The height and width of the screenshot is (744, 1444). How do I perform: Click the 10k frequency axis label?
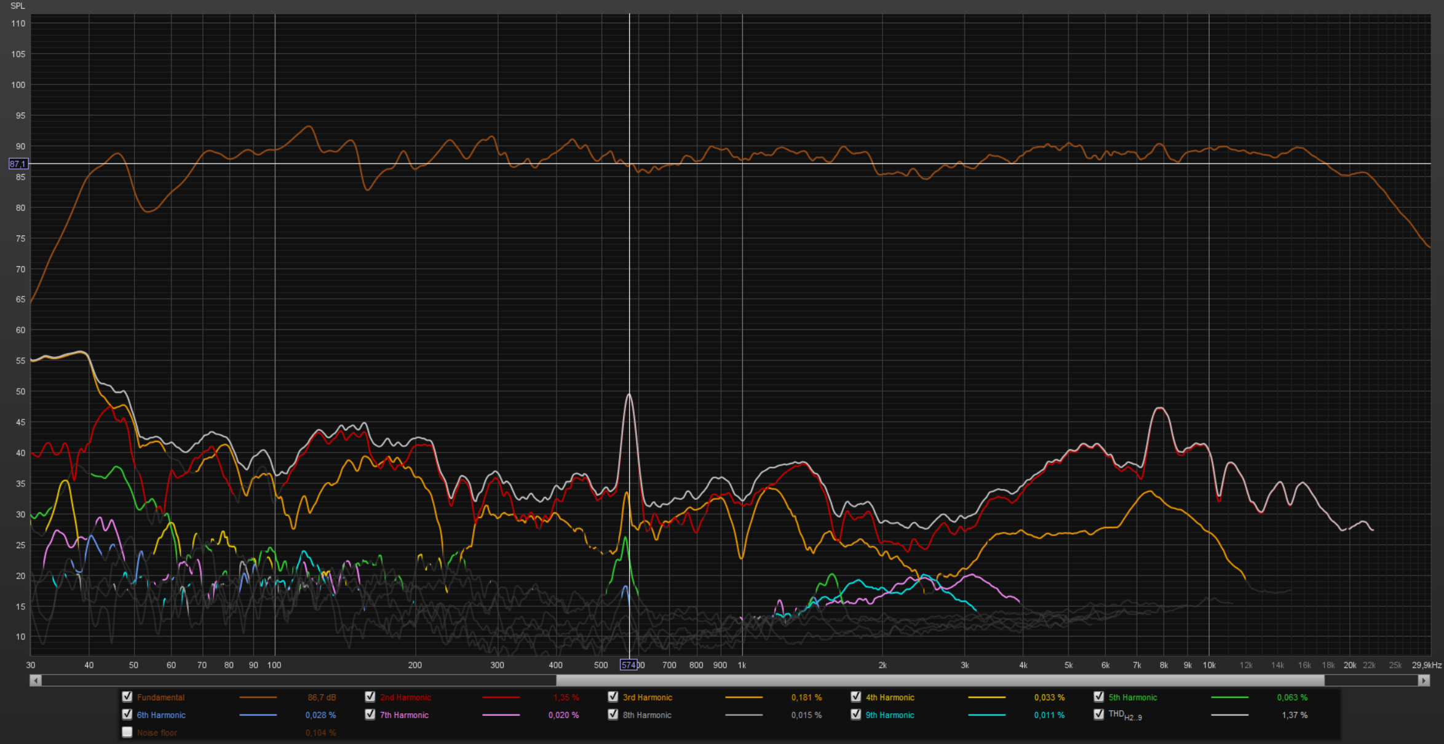tap(1209, 665)
